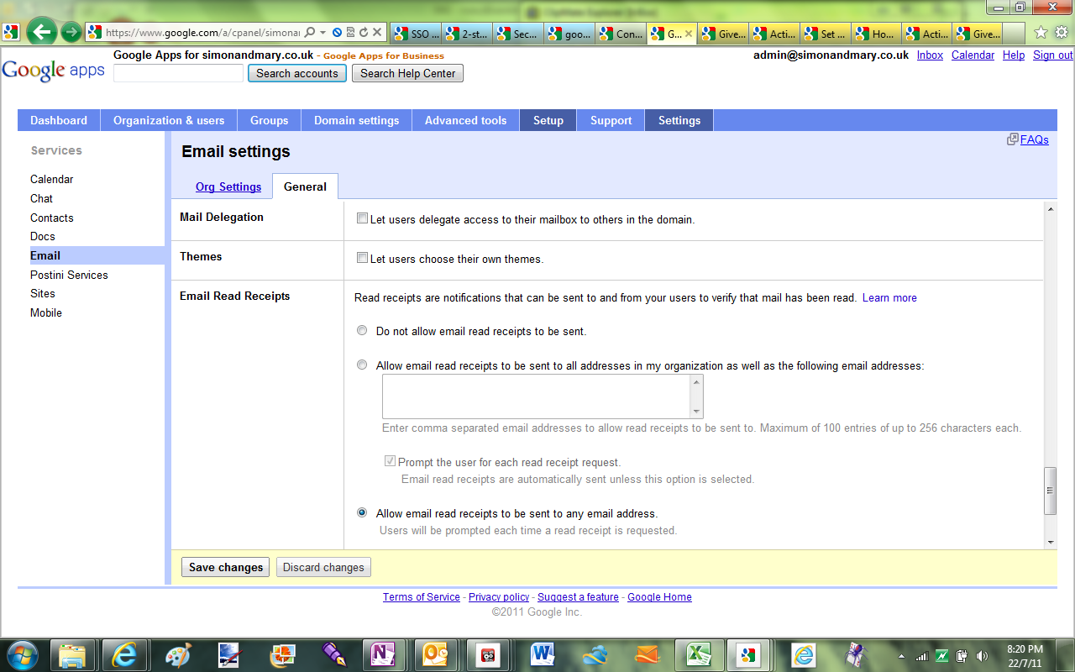Open OneNote from the taskbar

tap(383, 654)
